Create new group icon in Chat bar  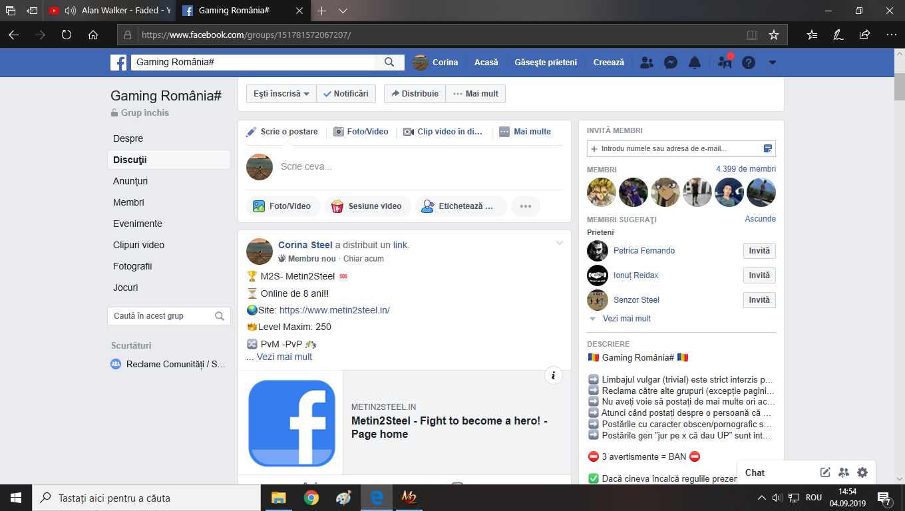click(844, 472)
